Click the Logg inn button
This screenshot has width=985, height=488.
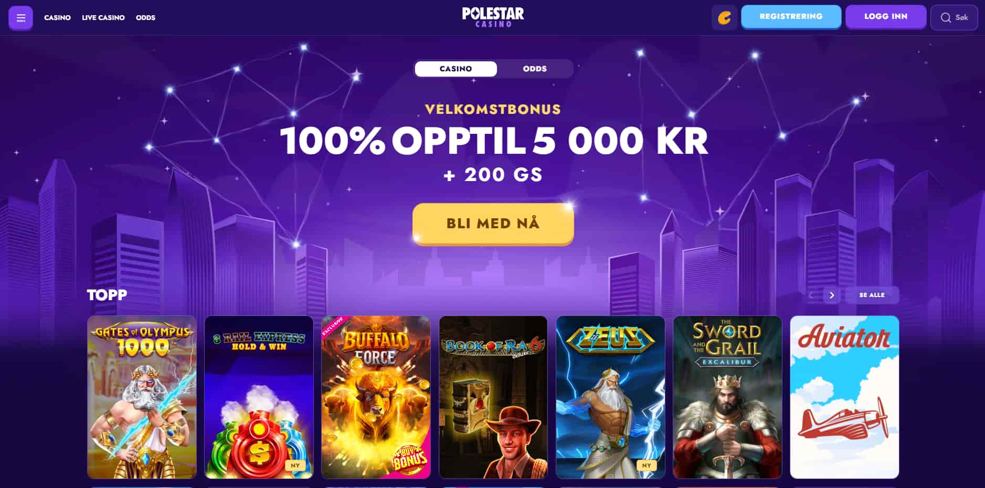[886, 17]
